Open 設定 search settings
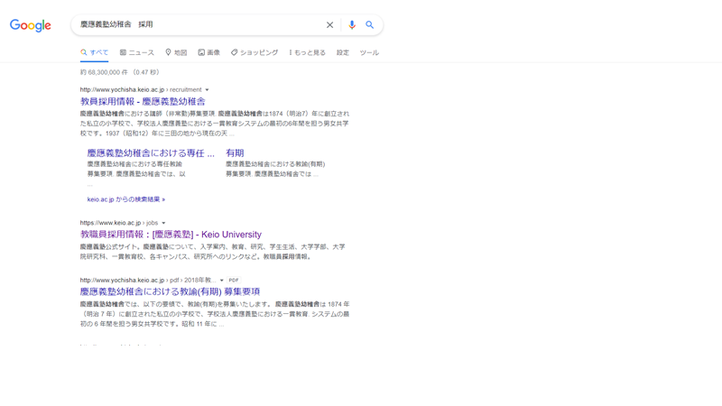 (x=343, y=52)
